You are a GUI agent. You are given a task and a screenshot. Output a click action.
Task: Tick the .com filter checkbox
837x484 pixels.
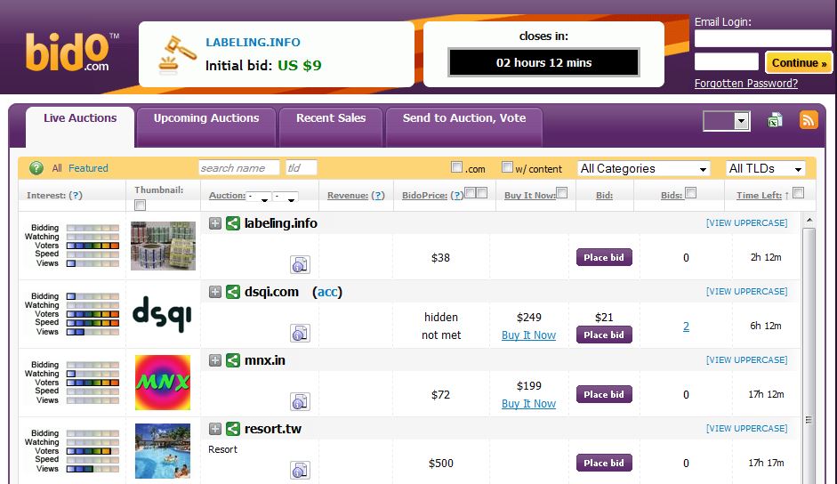(456, 166)
